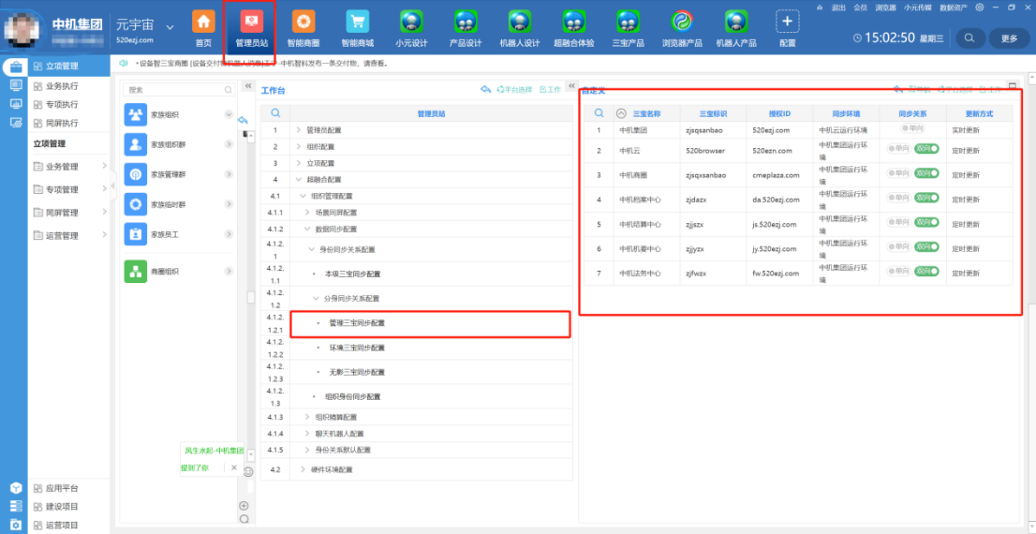Open the 机器人产品 app icon
This screenshot has height=534, width=1036.
pyautogui.click(x=736, y=22)
